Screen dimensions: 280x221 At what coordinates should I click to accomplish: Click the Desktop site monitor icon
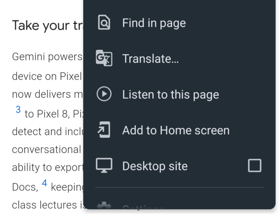click(104, 165)
